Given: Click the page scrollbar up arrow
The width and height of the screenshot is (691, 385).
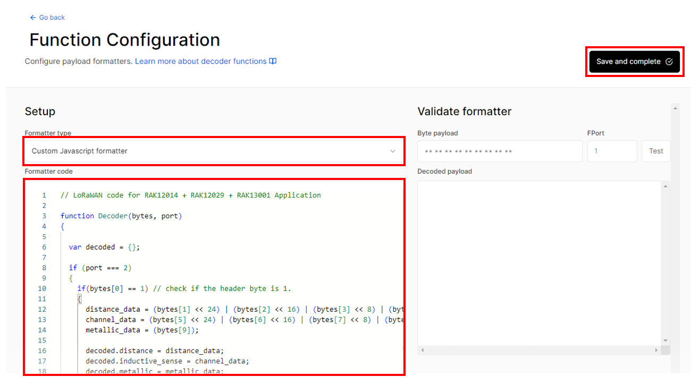Looking at the screenshot, I should tap(675, 108).
